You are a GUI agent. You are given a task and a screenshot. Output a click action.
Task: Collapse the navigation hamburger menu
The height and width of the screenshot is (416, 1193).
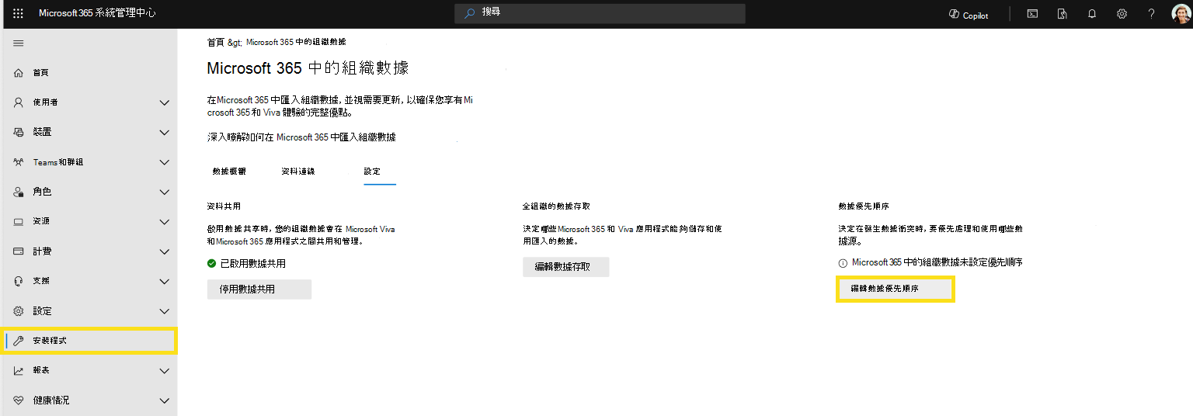tap(19, 43)
